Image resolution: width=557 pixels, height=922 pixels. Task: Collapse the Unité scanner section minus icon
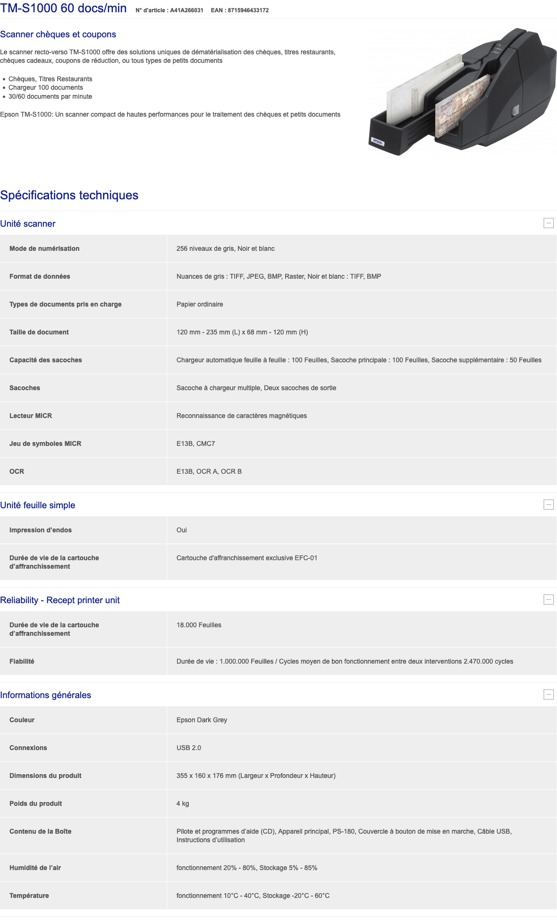click(x=548, y=223)
